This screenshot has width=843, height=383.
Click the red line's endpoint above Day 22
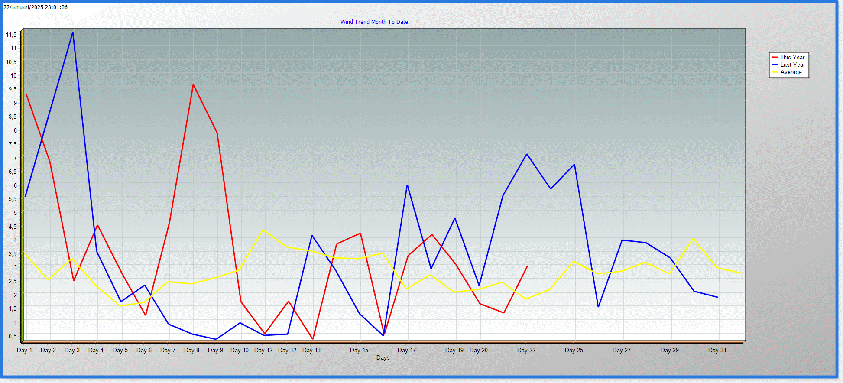click(527, 266)
